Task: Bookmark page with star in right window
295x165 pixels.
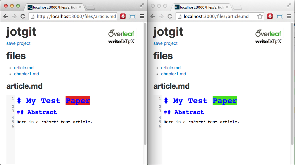Action: point(260,16)
